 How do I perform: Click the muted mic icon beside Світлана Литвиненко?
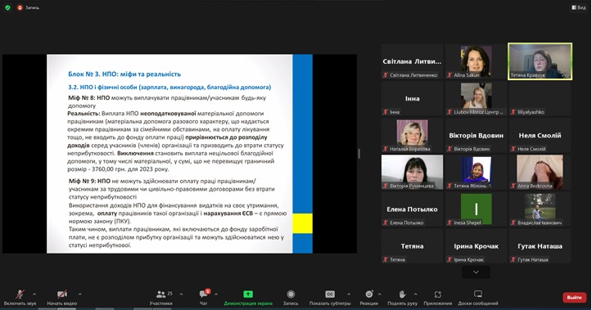386,75
